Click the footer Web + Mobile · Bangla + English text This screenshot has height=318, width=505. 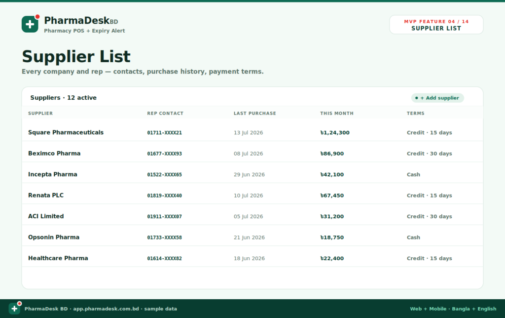tap(453, 309)
